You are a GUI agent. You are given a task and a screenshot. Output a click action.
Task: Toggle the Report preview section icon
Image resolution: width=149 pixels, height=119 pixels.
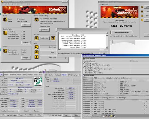[84, 75]
